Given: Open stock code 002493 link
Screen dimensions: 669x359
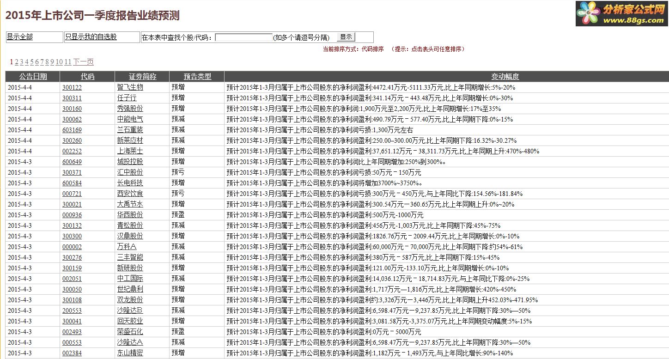Looking at the screenshot, I should (x=72, y=332).
